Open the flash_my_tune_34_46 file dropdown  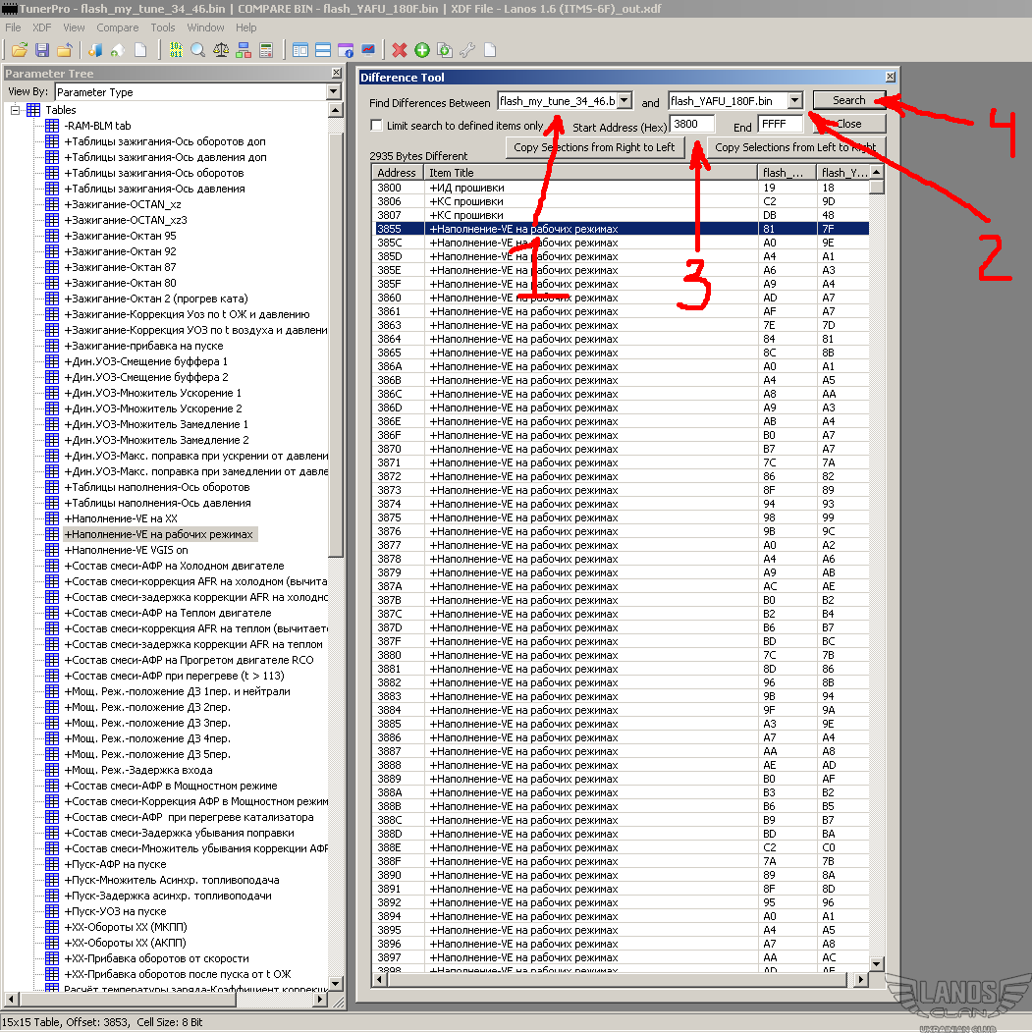[x=625, y=101]
